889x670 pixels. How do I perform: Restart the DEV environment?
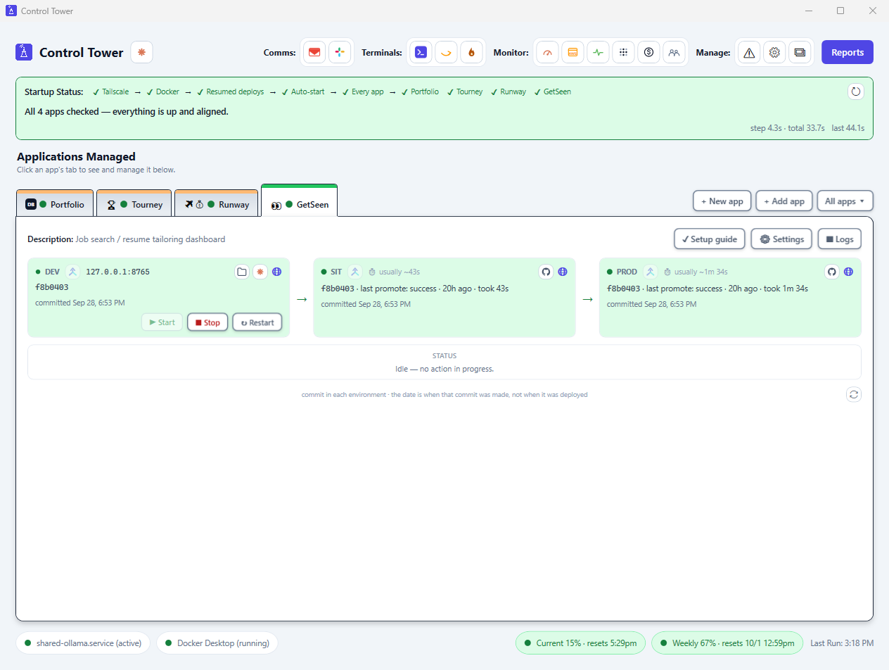(257, 322)
